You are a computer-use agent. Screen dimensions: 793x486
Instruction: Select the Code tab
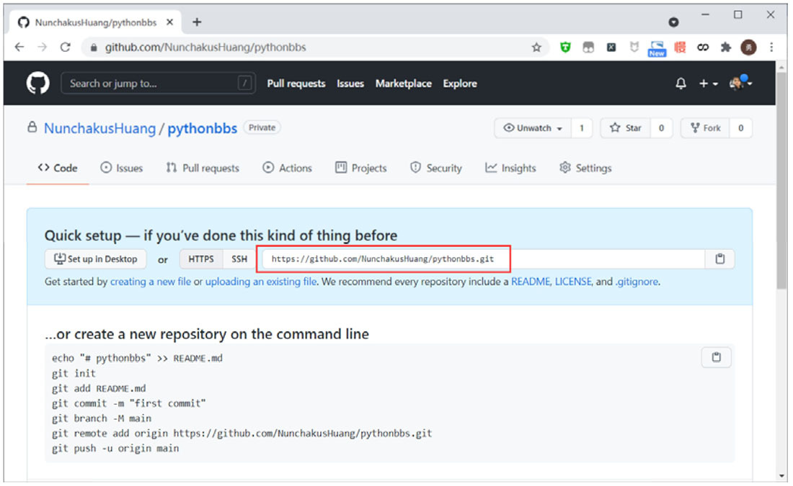[x=58, y=168]
